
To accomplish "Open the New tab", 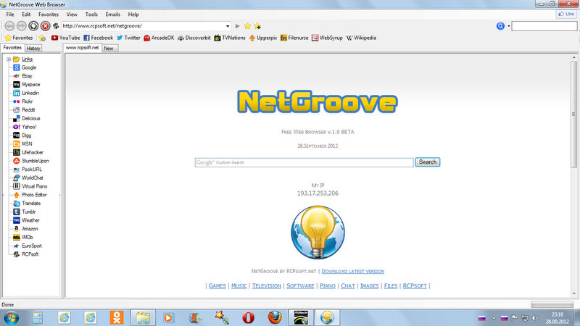I will [x=109, y=49].
